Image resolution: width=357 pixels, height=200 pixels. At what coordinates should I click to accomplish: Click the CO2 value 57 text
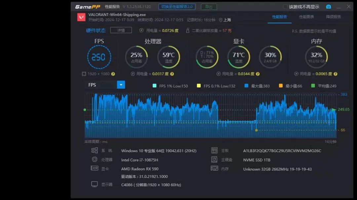(227, 30)
